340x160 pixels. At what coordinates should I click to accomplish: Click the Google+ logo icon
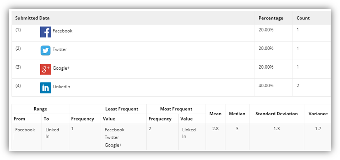click(45, 69)
